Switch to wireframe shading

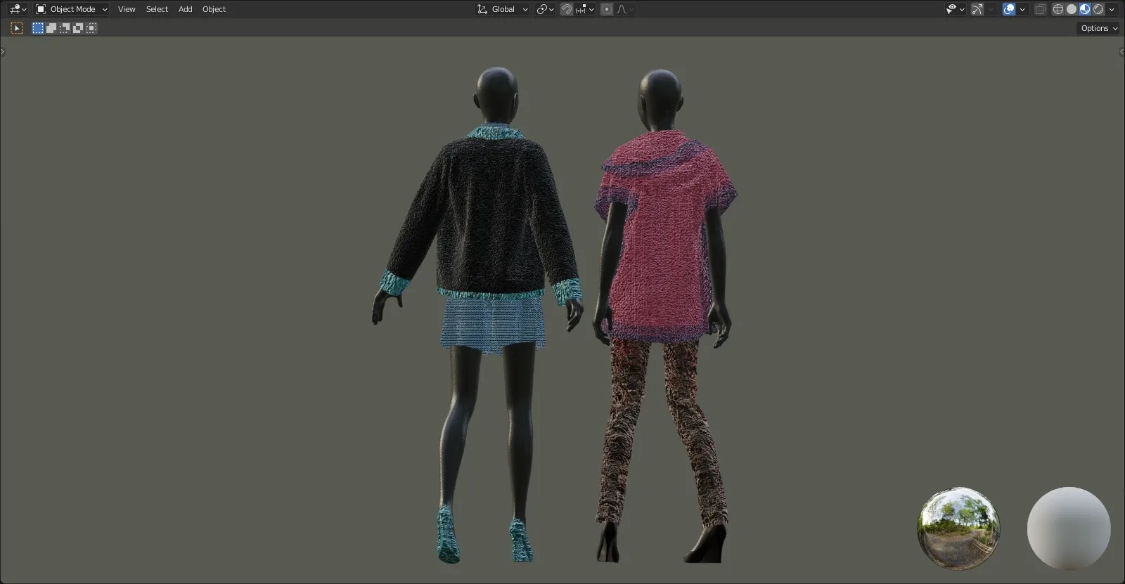(1058, 9)
